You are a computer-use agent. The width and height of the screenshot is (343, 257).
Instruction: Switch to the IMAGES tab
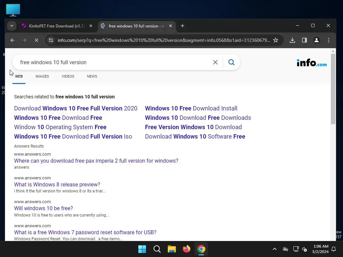pyautogui.click(x=42, y=76)
